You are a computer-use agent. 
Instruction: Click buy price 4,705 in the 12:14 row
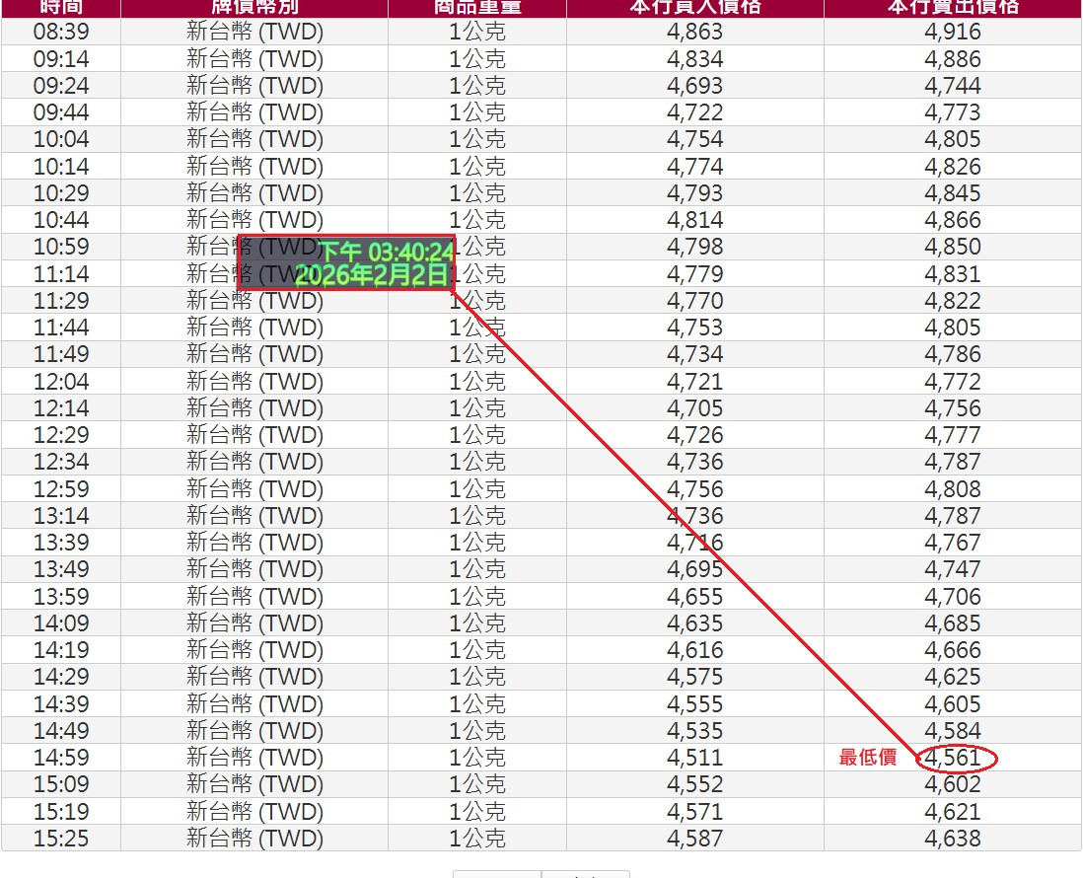coord(694,408)
